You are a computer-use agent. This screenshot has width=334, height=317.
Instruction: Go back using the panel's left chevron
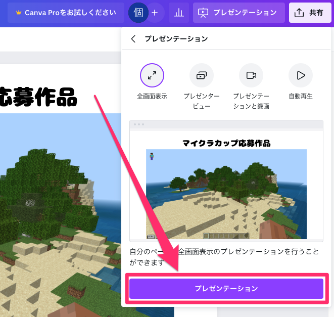133,39
